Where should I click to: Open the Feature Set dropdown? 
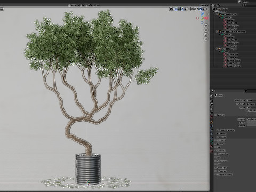pos(251,104)
